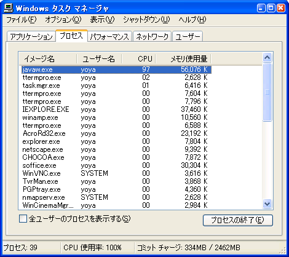Image resolution: width=289 pixels, height=257 pixels.
Task: Switch to the パフォーマンス tab
Action: coord(109,37)
